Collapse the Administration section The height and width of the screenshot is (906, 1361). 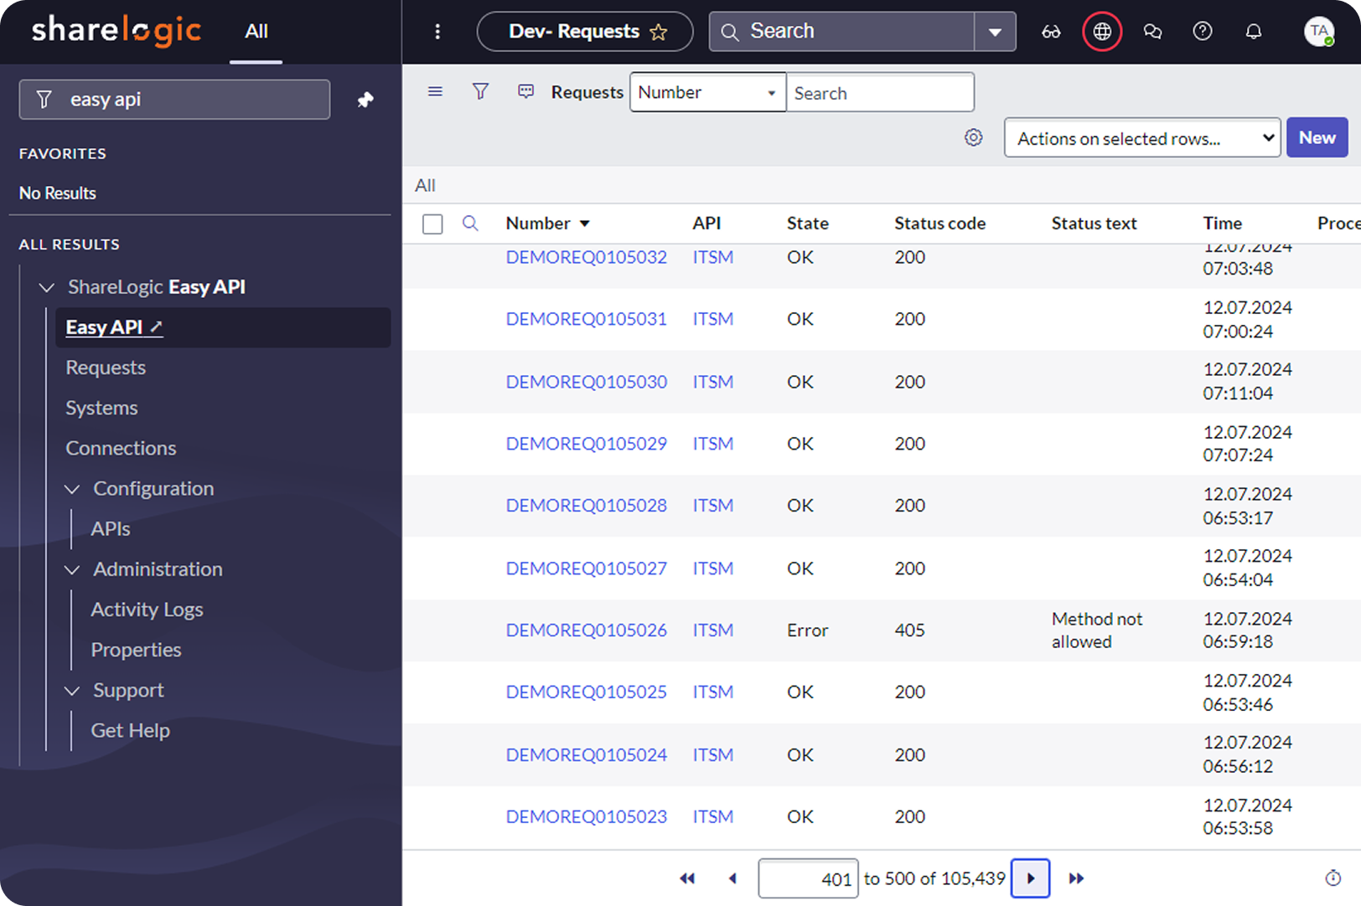[x=73, y=569]
